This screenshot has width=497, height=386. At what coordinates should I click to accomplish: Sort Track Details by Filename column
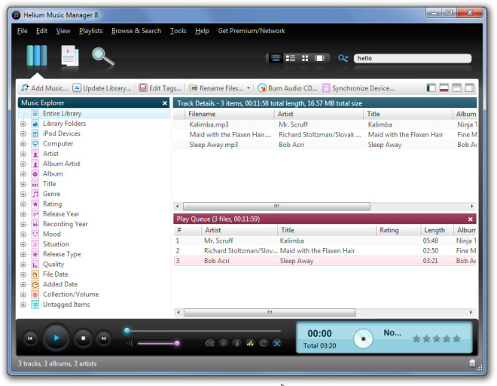[230, 114]
